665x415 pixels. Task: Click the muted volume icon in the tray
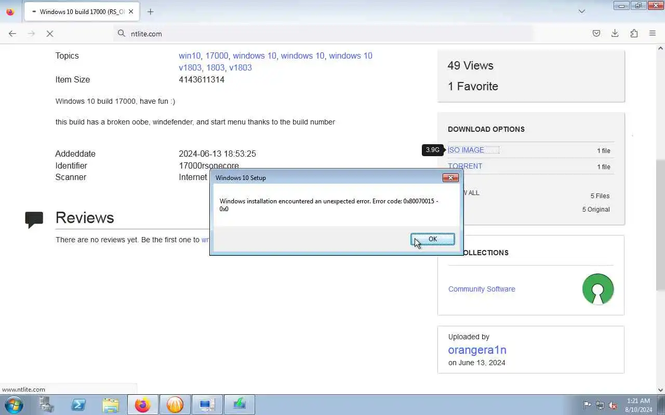[613, 405]
